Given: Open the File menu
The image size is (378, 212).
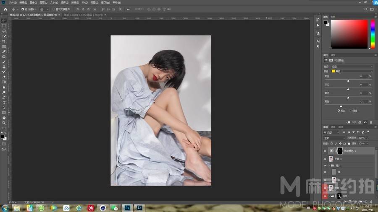Looking at the screenshot, I should pyautogui.click(x=13, y=3).
